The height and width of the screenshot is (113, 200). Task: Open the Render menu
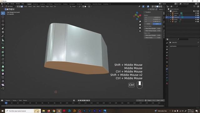[x=12, y=4]
